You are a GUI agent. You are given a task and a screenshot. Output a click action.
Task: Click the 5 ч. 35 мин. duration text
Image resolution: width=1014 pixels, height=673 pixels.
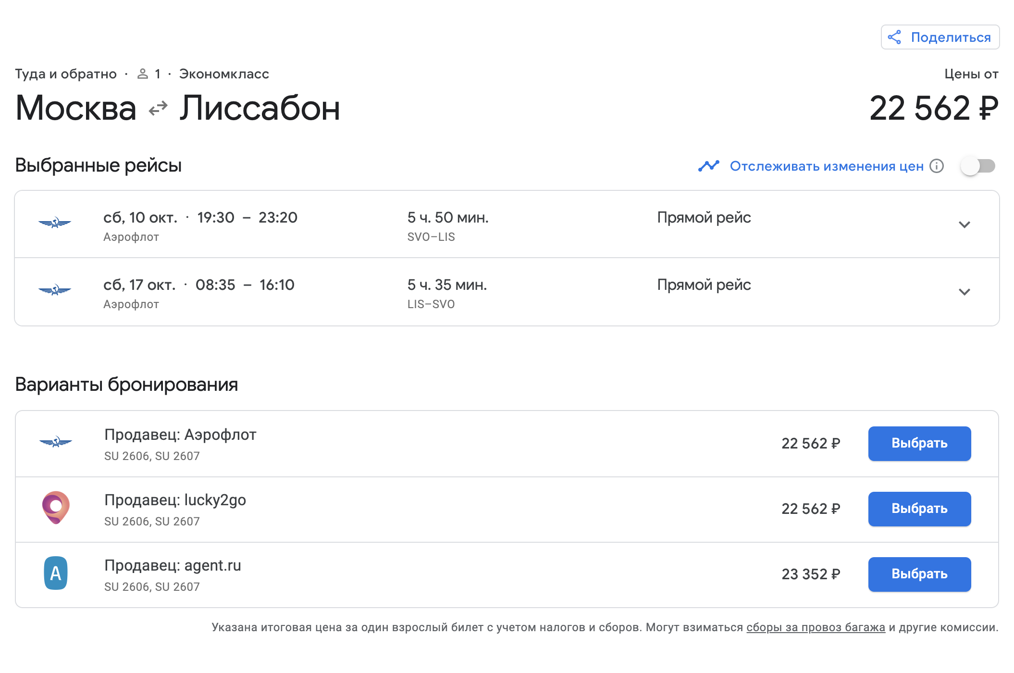[447, 285]
